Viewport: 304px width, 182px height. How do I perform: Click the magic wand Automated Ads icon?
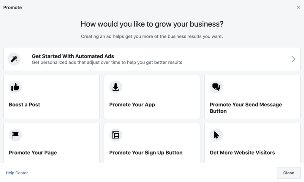[14, 59]
